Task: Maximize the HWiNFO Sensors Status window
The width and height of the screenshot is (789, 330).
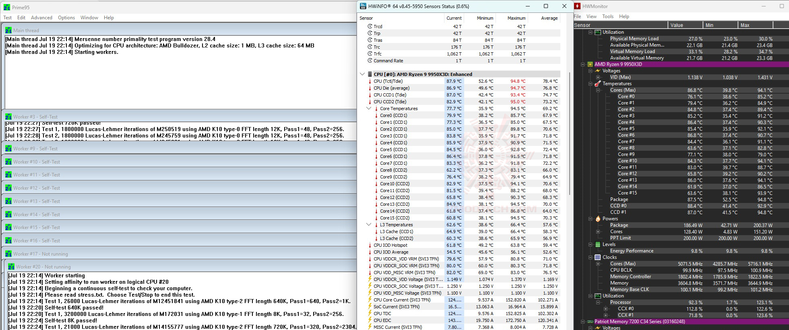Action: click(546, 6)
